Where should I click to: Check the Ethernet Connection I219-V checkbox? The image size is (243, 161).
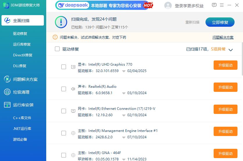click(x=64, y=111)
